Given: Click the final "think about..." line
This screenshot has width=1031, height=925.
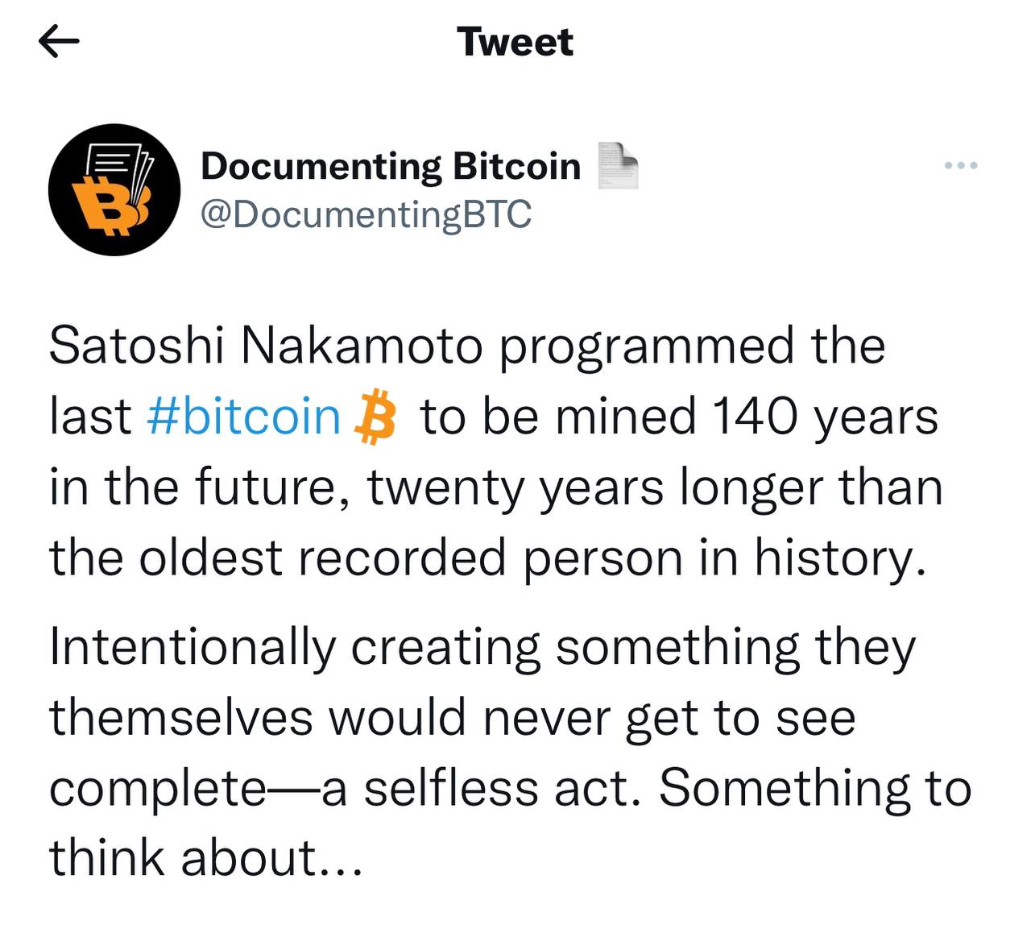Looking at the screenshot, I should (207, 857).
